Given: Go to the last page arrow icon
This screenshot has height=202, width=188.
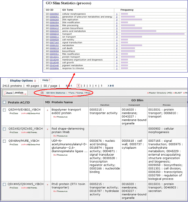Looking at the screenshot, I should click(112, 86).
